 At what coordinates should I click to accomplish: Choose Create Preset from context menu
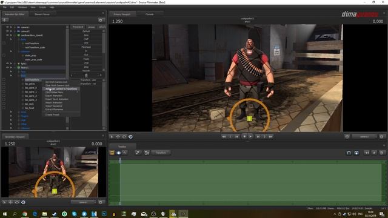(52, 114)
